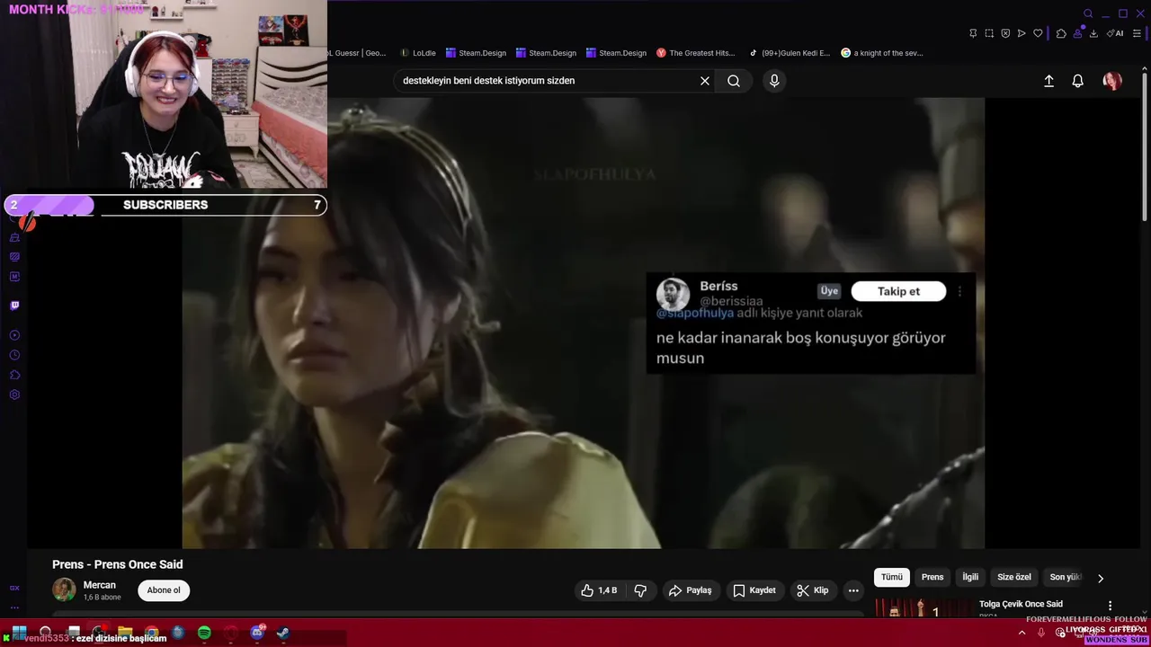This screenshot has height=647, width=1151.
Task: Open the Mercan channel name link
Action: point(100,585)
